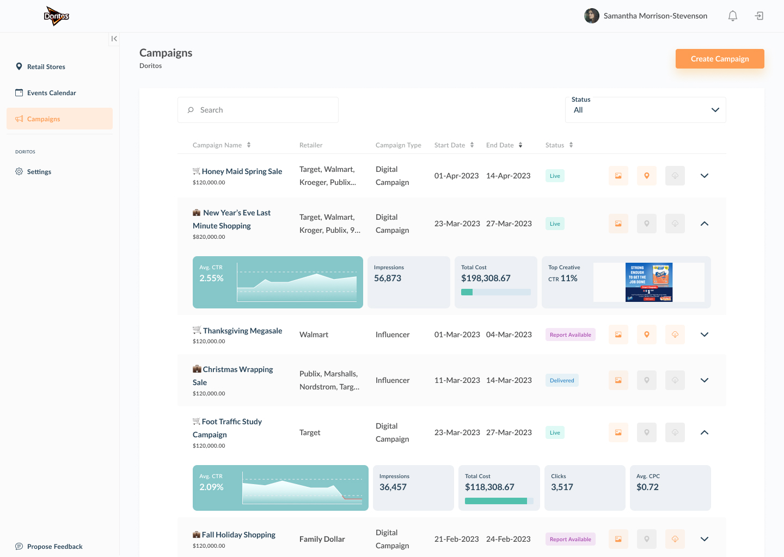Click Top Creative ad thumbnail
The height and width of the screenshot is (557, 784).
649,282
